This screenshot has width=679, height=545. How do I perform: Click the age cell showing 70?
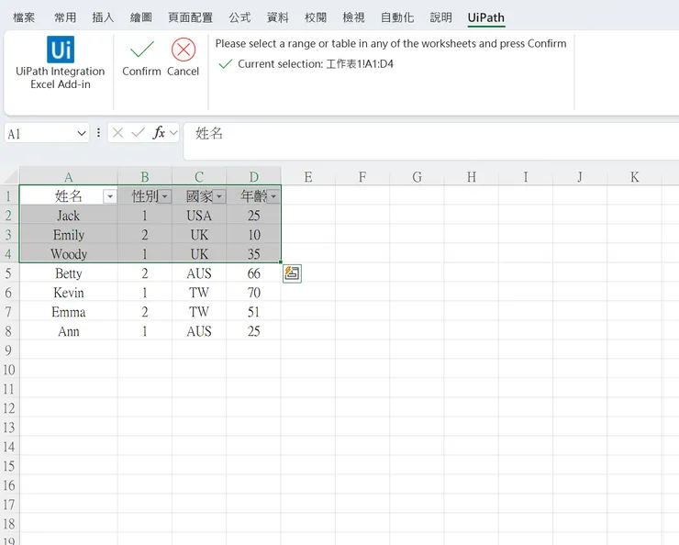pos(254,293)
